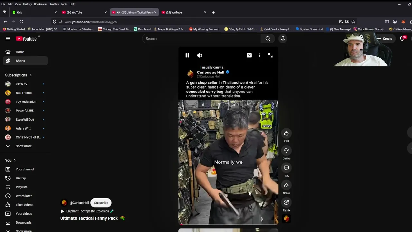The height and width of the screenshot is (232, 412).
Task: Toggle closed captions on the Short
Action: [x=249, y=55]
